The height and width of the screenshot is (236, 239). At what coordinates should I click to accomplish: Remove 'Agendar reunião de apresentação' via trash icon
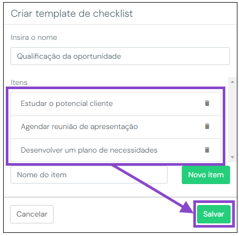(x=207, y=126)
